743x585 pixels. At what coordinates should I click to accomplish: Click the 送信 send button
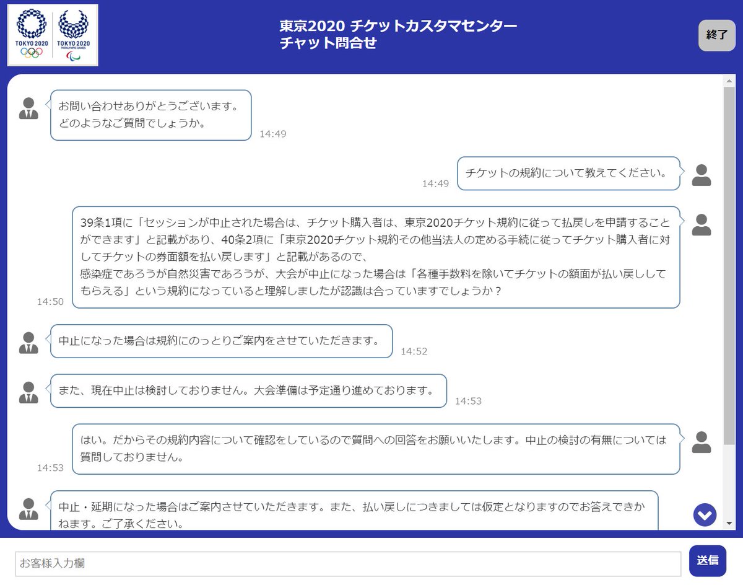tap(708, 561)
